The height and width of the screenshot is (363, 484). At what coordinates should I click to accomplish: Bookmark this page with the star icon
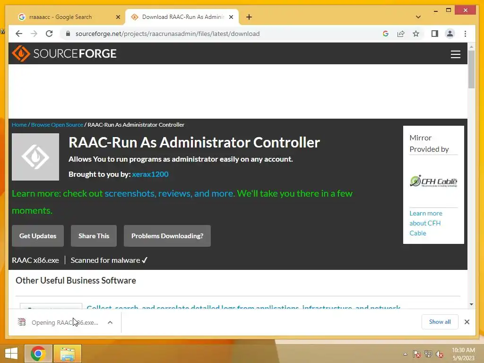pos(416,34)
